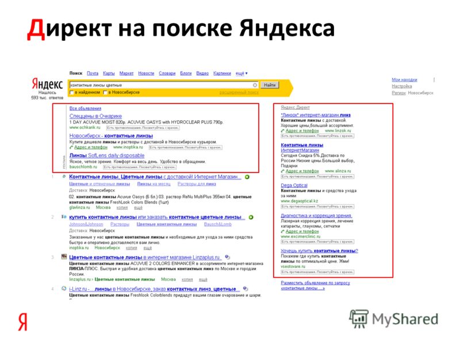Open the Настройка settings link
The width and height of the screenshot is (460, 345).
[x=402, y=86]
